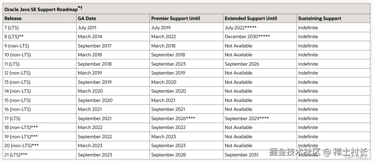The width and height of the screenshot is (373, 162).
Task: Select September 2026**** premier support cell
Action: [x=173, y=119]
